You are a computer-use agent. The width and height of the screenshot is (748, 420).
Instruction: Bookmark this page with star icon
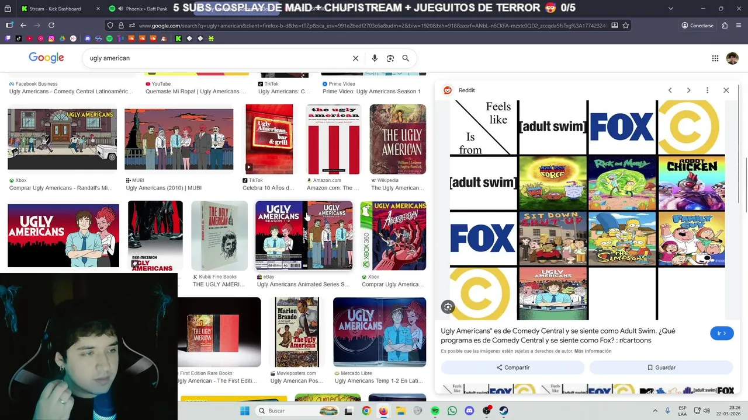click(626, 26)
